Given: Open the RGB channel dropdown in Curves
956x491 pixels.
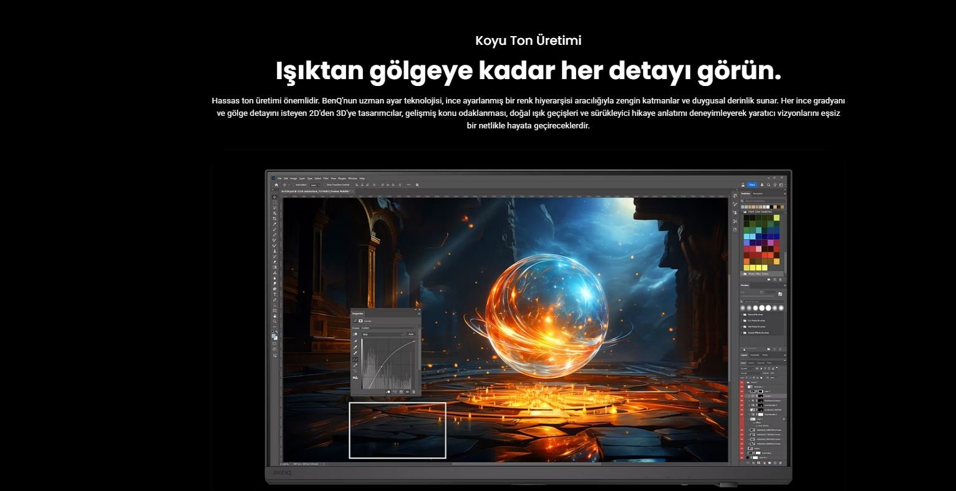Looking at the screenshot, I should [382, 334].
